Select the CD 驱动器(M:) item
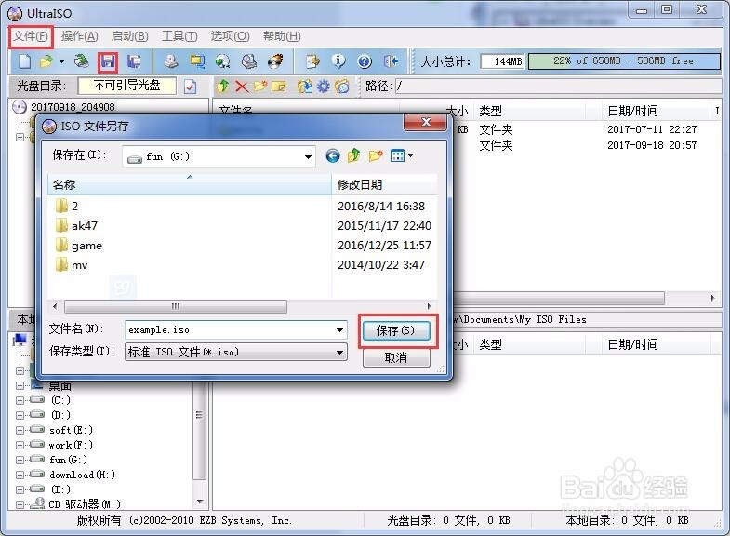This screenshot has height=536, width=730. [85, 503]
